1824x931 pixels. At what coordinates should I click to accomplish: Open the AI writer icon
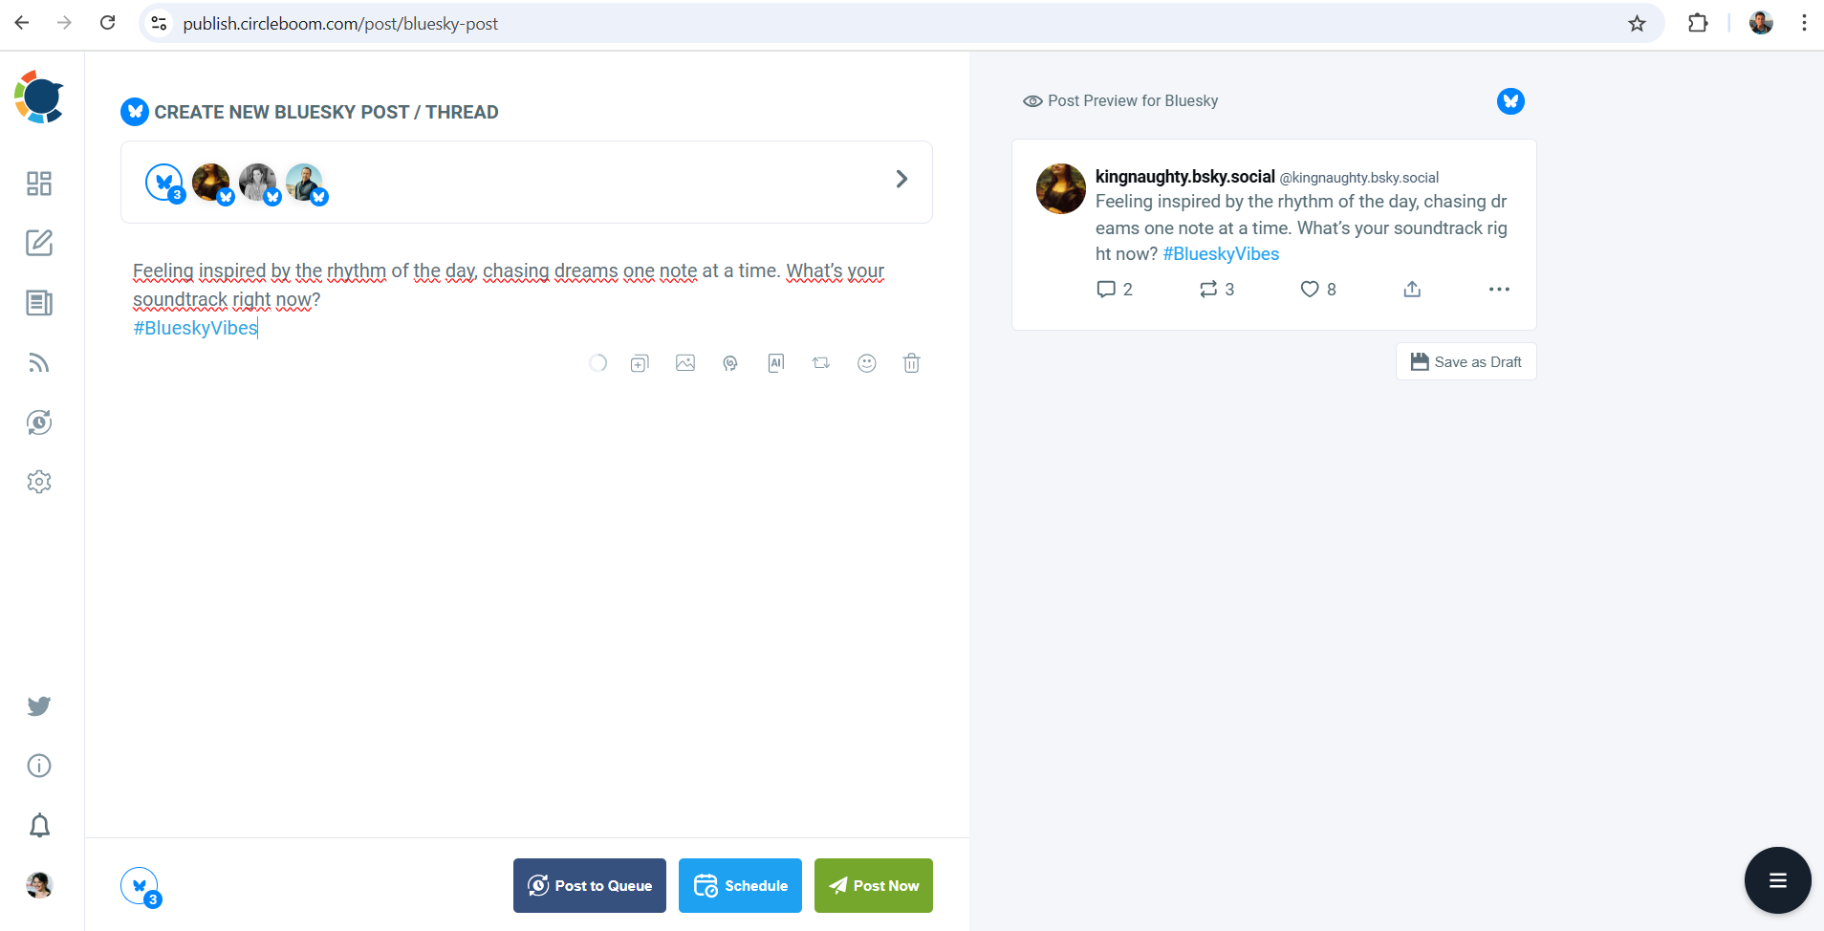776,363
